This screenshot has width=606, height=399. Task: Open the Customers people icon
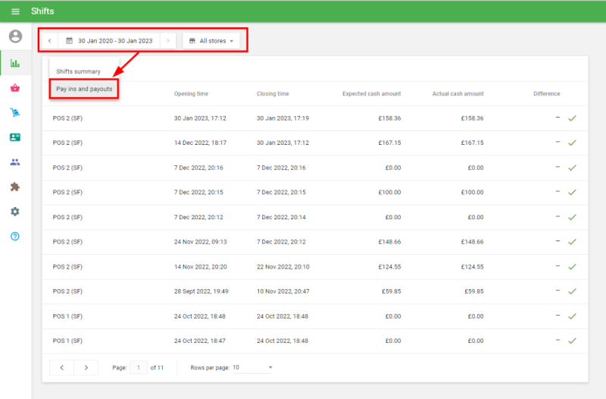coord(15,162)
